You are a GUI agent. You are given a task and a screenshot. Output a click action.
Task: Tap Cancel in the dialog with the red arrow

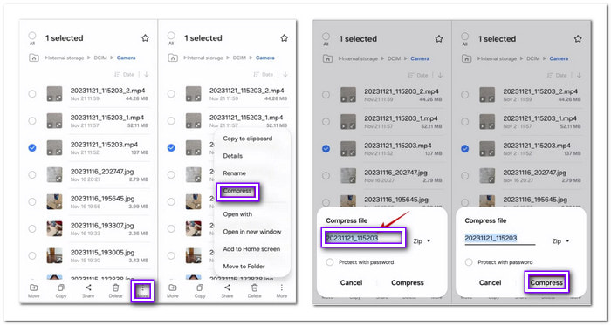click(x=351, y=282)
